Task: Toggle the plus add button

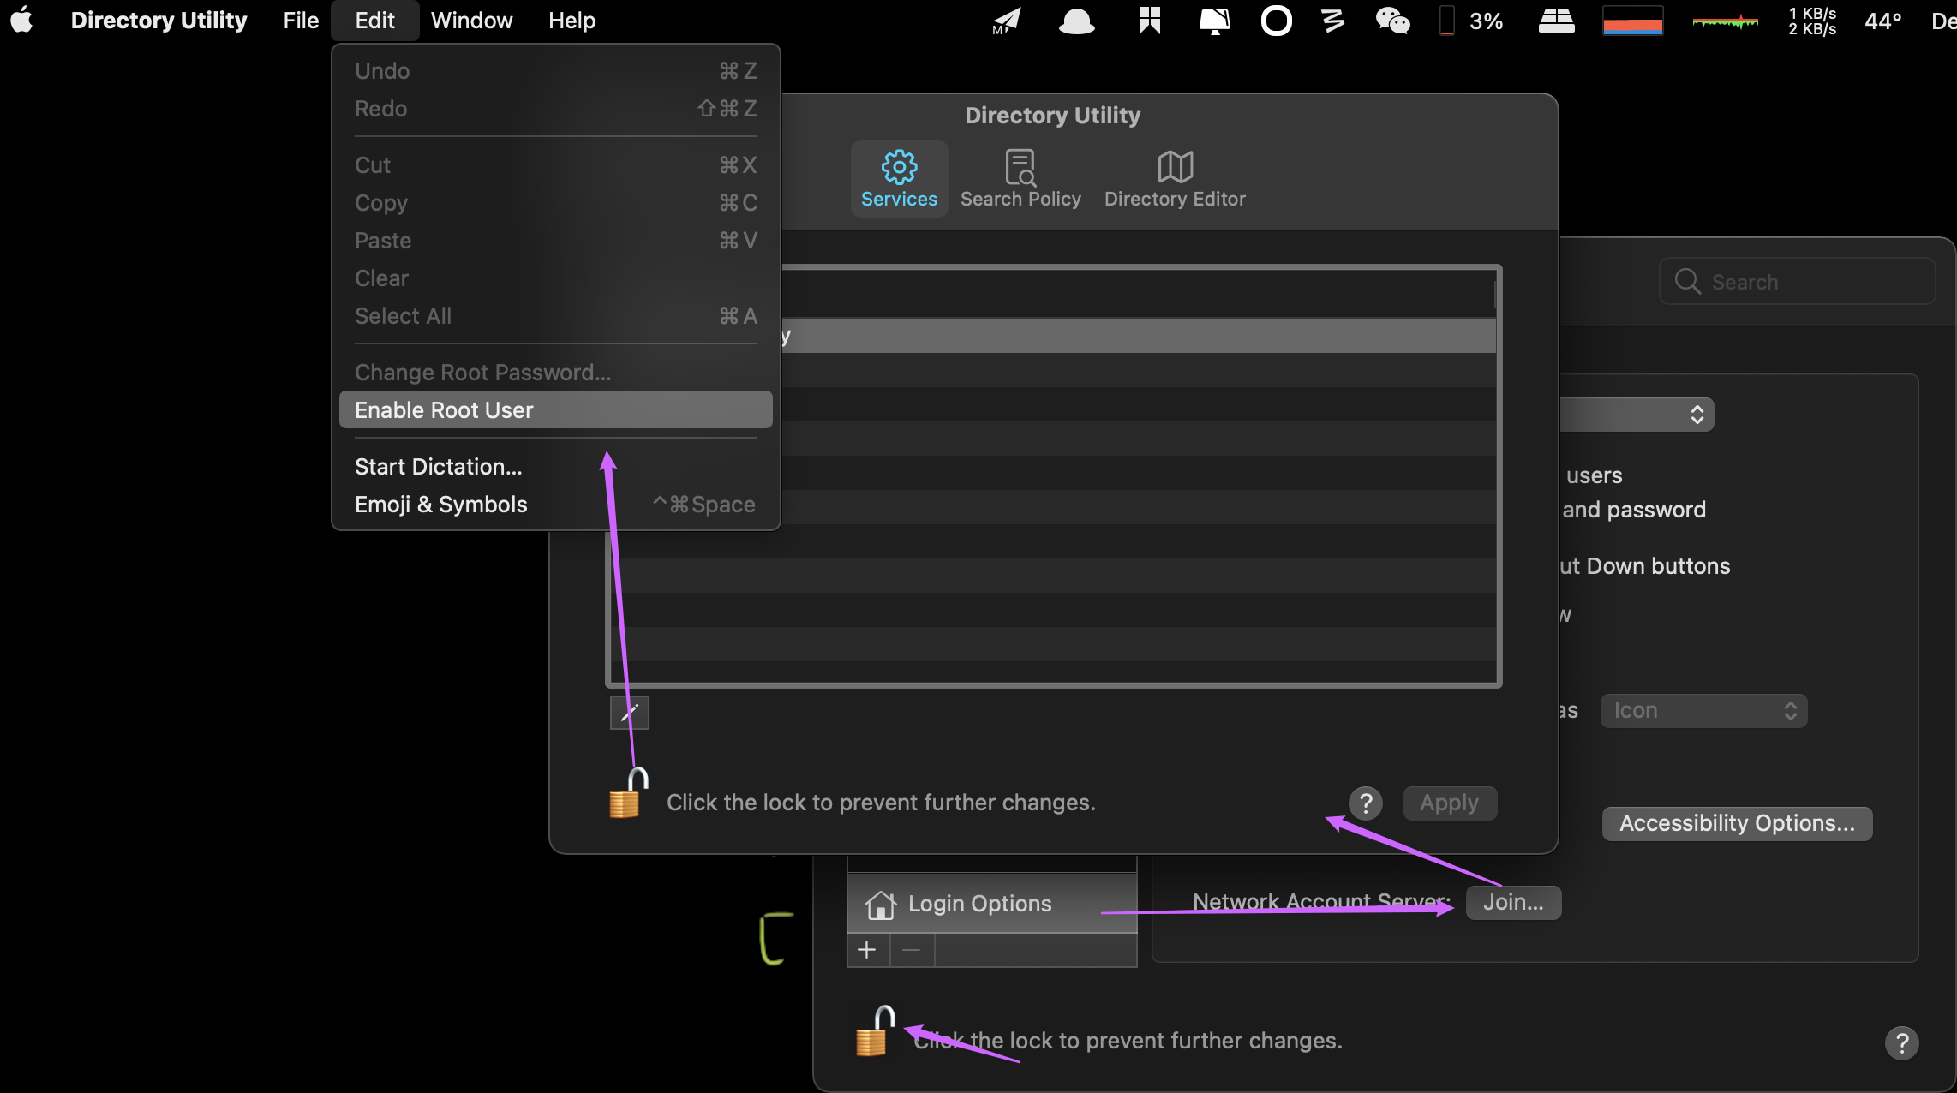Action: click(x=867, y=951)
